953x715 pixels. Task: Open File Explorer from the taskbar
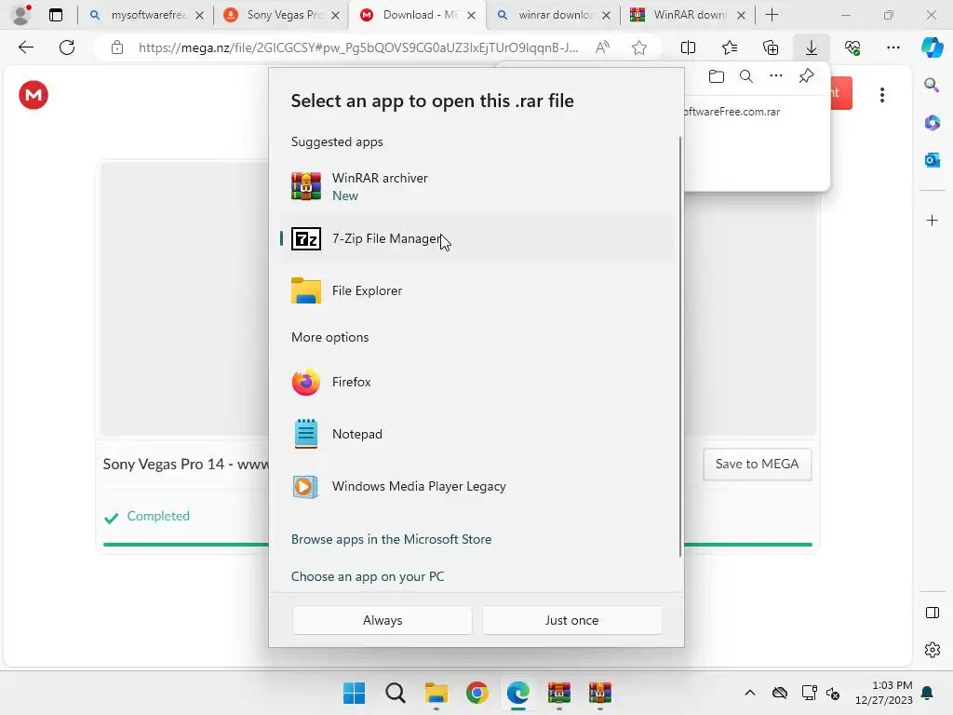point(436,693)
